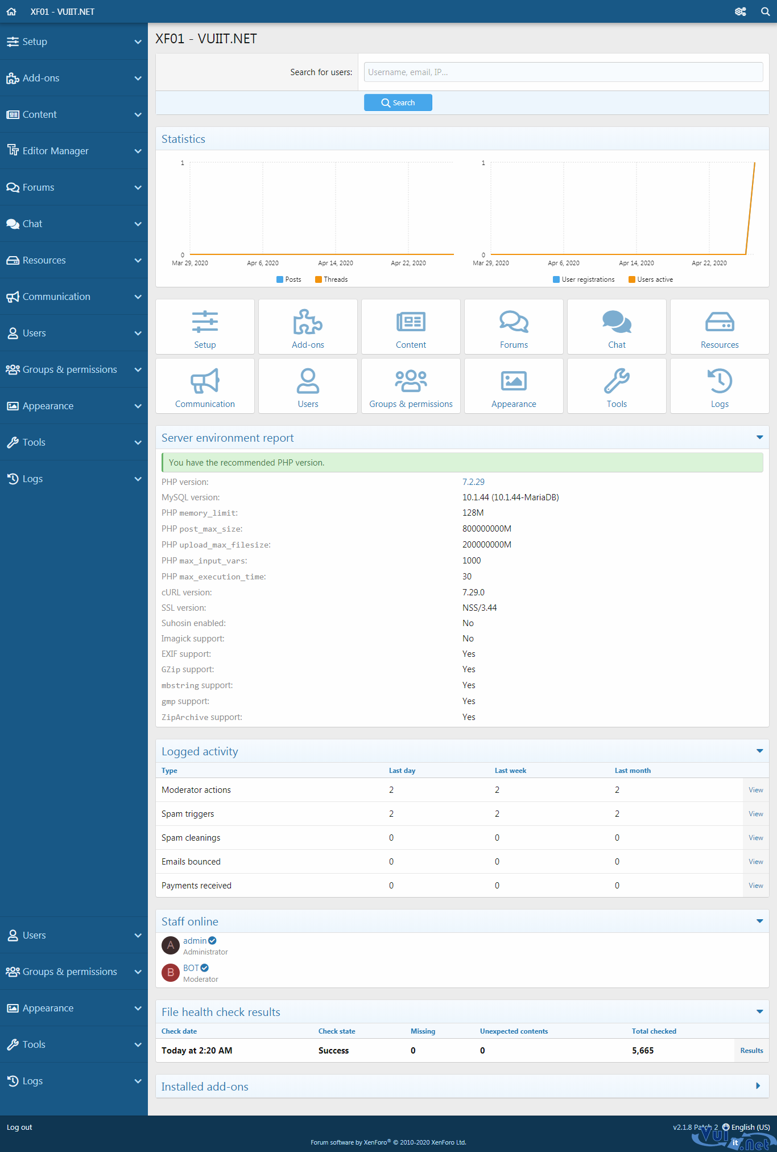Click the blue Search button

pos(398,102)
